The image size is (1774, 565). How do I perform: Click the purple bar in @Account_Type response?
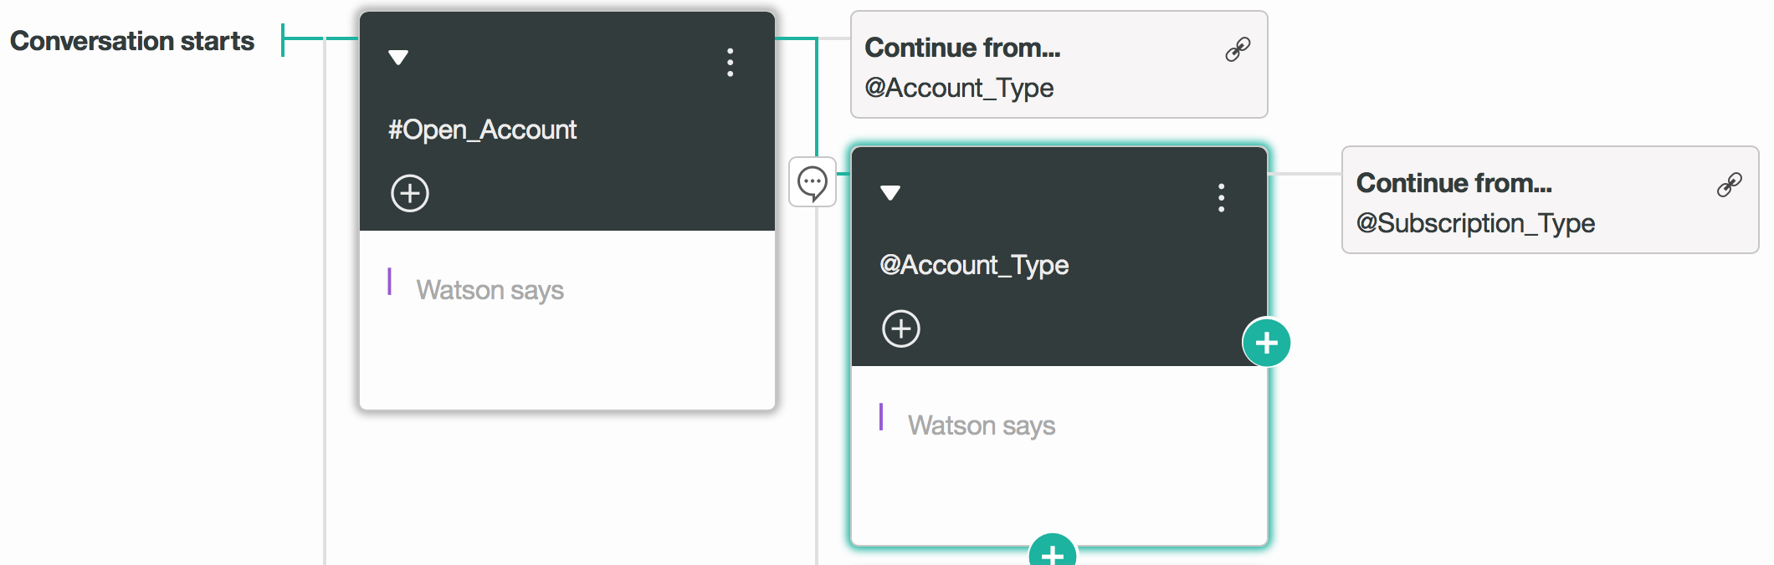pyautogui.click(x=881, y=417)
